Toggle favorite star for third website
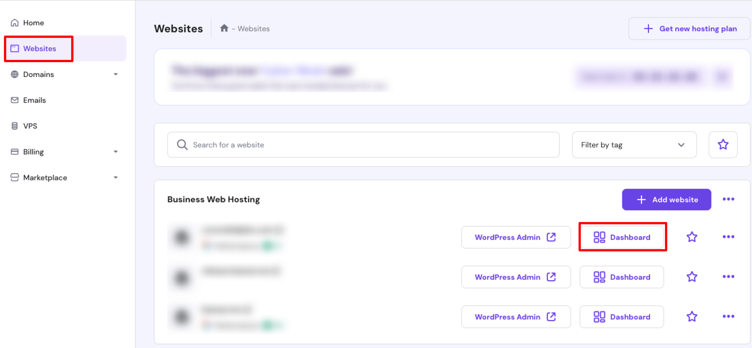The image size is (752, 348). (692, 316)
